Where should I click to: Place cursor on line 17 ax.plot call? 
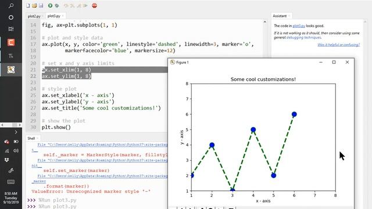(148, 44)
